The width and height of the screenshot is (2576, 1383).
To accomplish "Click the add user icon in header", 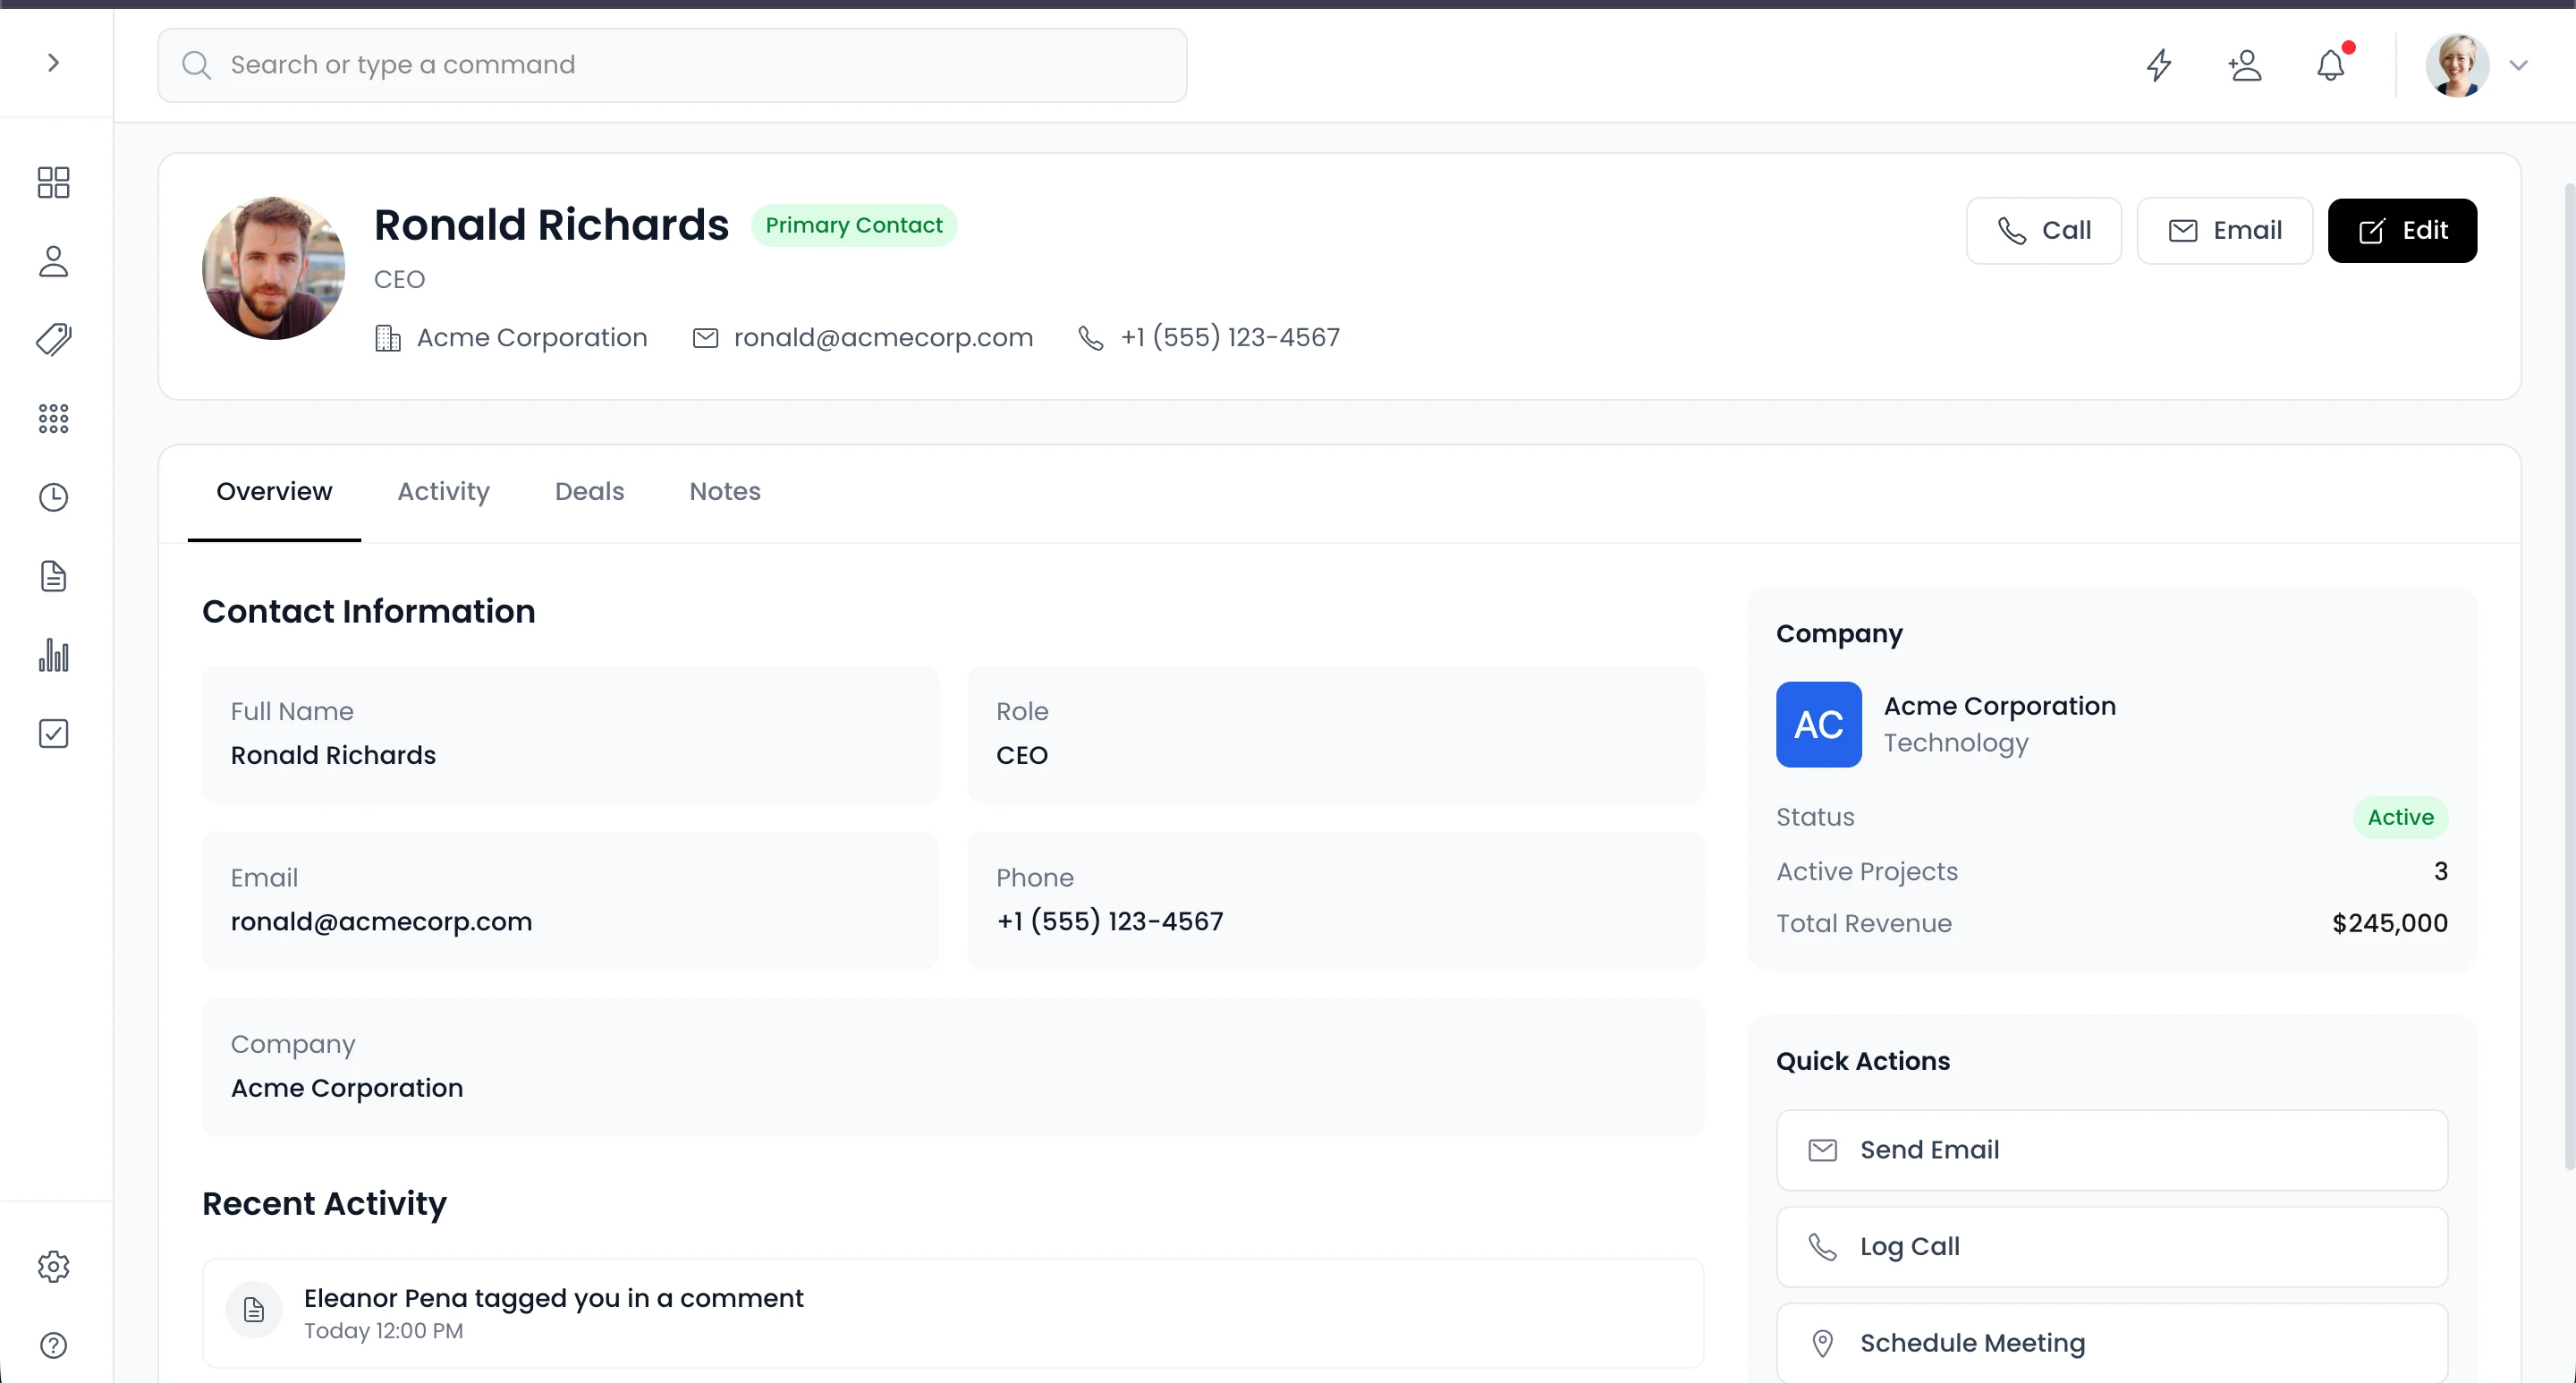I will tap(2245, 65).
